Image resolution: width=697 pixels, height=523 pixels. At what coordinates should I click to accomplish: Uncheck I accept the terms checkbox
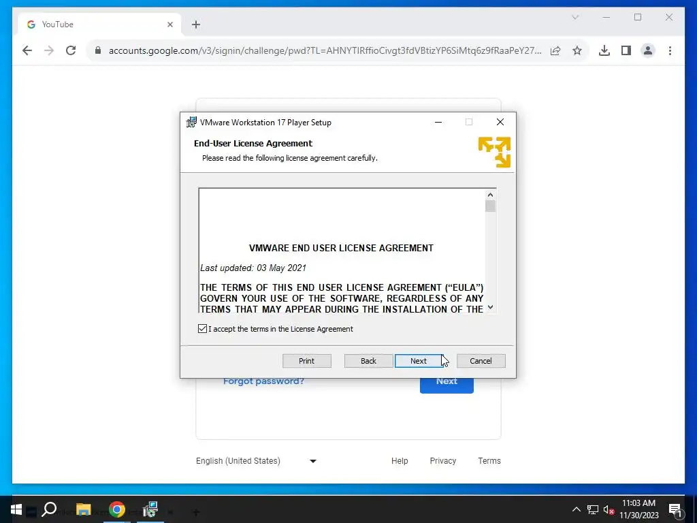[x=202, y=329]
